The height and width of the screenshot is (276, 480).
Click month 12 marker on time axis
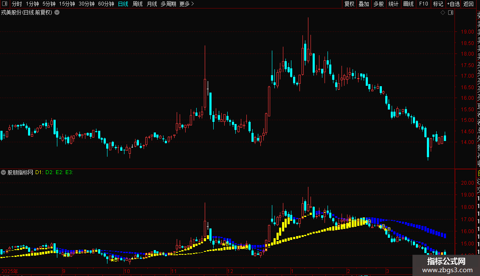coord(230,271)
